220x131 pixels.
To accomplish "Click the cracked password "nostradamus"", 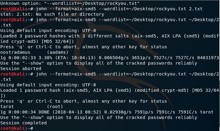I will 14,52.
